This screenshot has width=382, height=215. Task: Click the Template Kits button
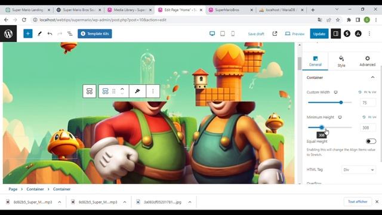(x=95, y=33)
